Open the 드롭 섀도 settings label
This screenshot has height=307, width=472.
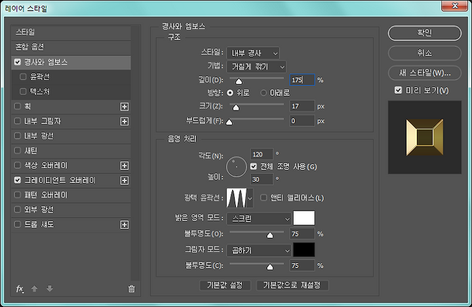click(x=39, y=224)
